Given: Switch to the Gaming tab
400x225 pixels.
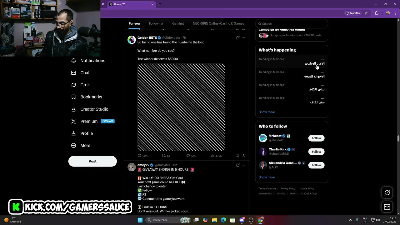Looking at the screenshot, I should point(178,23).
